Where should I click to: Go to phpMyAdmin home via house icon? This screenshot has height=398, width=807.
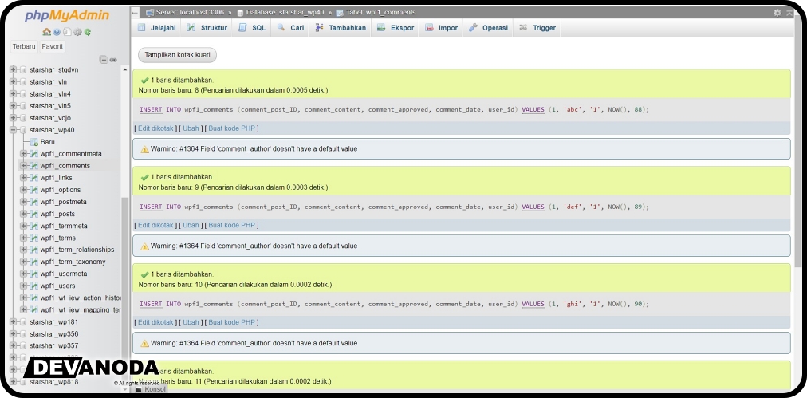point(46,32)
